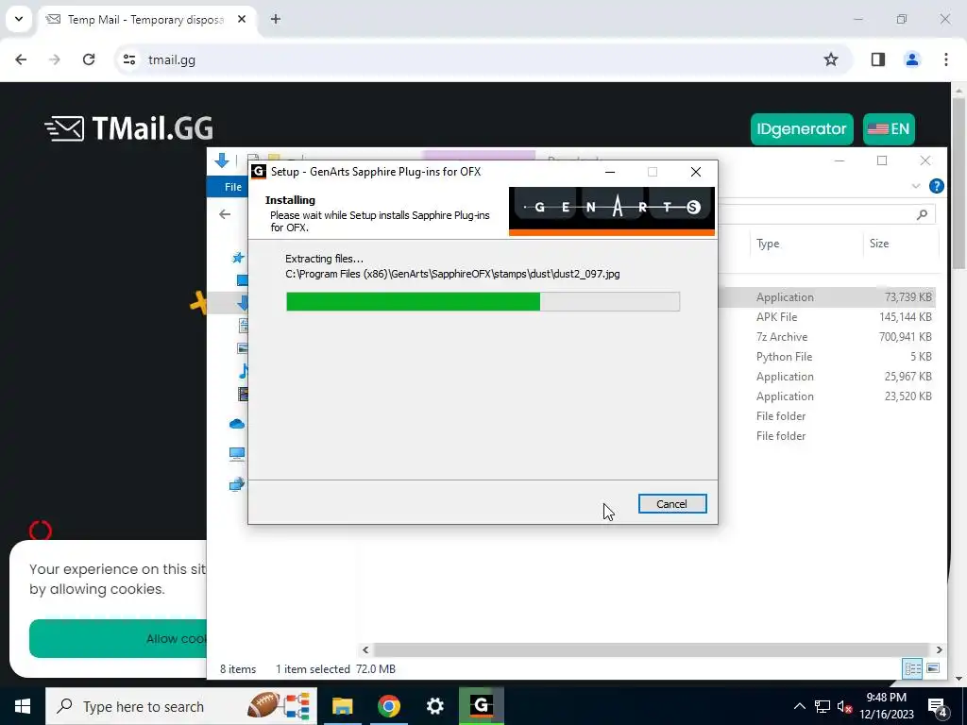Screen dimensions: 967x725
Task: Open Chrome side panel icon
Action: [x=878, y=59]
